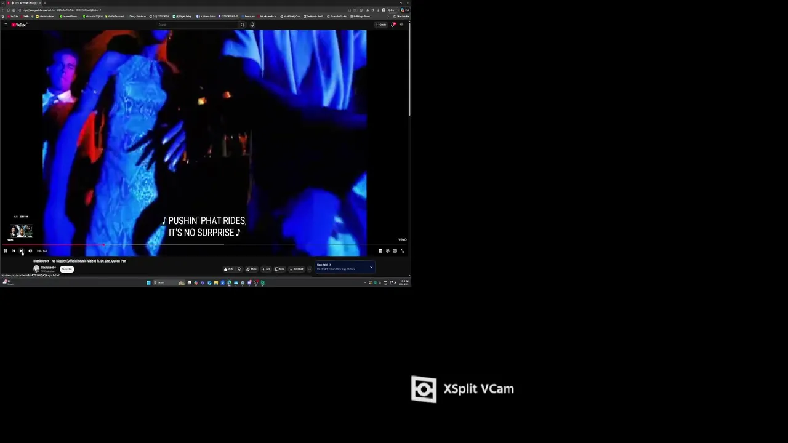The height and width of the screenshot is (443, 788).
Task: Open the account avatar menu on YouTube
Action: 401,25
